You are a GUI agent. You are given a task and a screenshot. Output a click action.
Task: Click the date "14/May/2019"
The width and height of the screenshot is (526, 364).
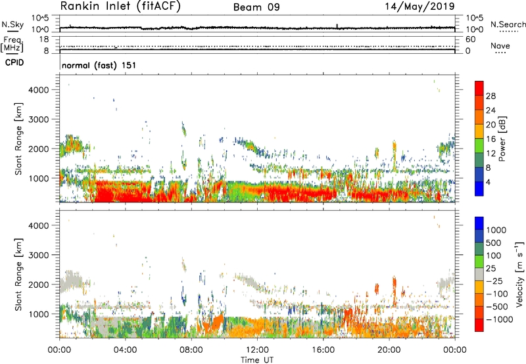tap(419, 7)
